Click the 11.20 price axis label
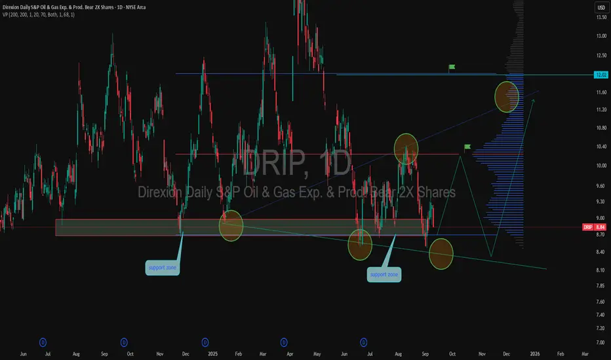Viewport: 611px width, 360px height. 601,110
